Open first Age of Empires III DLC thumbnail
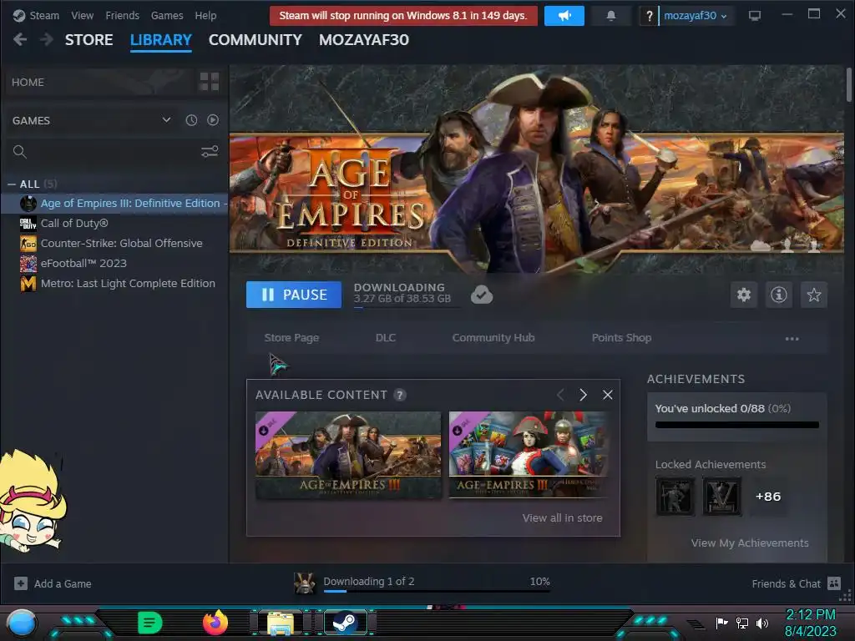The image size is (855, 641). [x=348, y=455]
